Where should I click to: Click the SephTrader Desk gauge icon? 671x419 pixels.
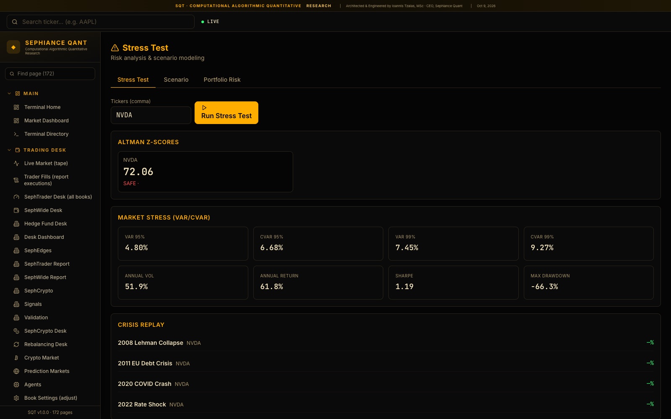pyautogui.click(x=16, y=197)
